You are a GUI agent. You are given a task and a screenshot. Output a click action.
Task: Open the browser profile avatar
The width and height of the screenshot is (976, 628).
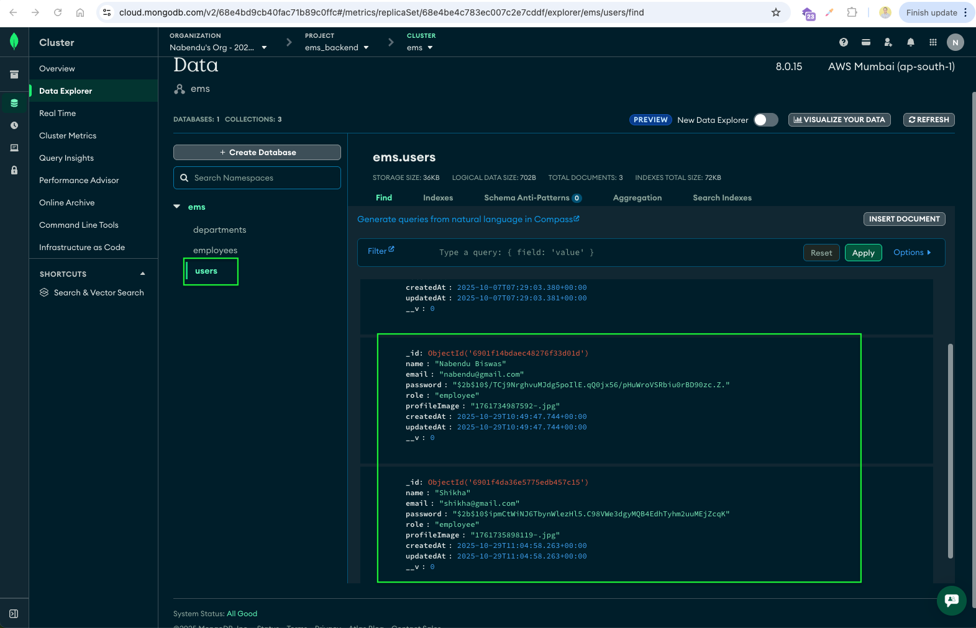point(885,12)
